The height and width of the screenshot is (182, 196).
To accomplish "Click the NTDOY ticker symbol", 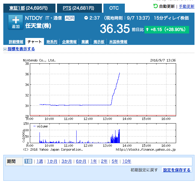I will tap(34, 18).
